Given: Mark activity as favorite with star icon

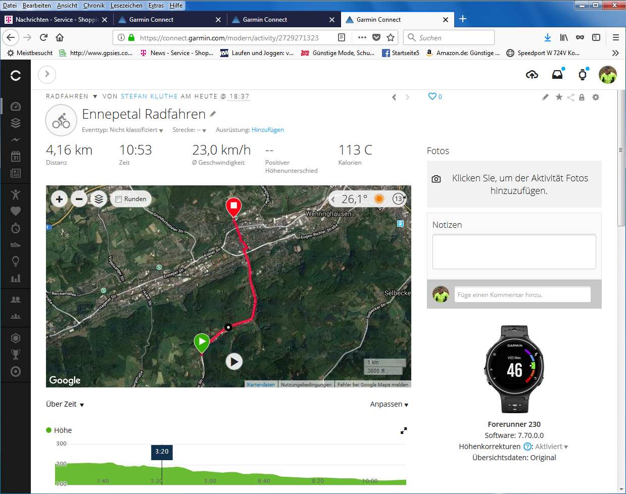Looking at the screenshot, I should (559, 97).
